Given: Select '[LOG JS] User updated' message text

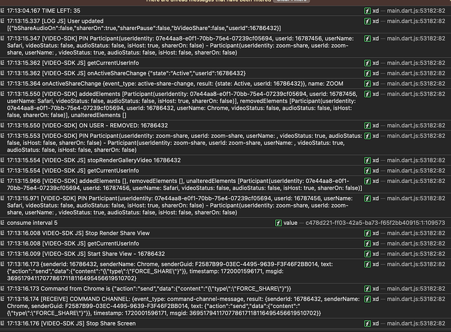Looking at the screenshot, I should click(x=73, y=21).
